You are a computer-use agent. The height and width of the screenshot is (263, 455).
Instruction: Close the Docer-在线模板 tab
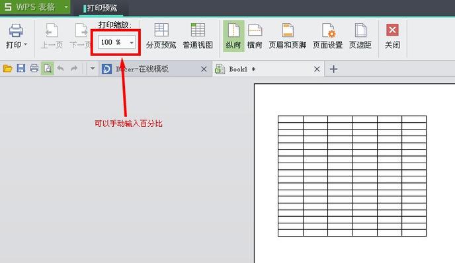[x=204, y=69]
